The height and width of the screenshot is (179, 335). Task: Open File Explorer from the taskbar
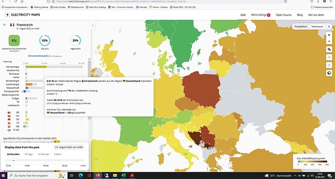(115, 176)
